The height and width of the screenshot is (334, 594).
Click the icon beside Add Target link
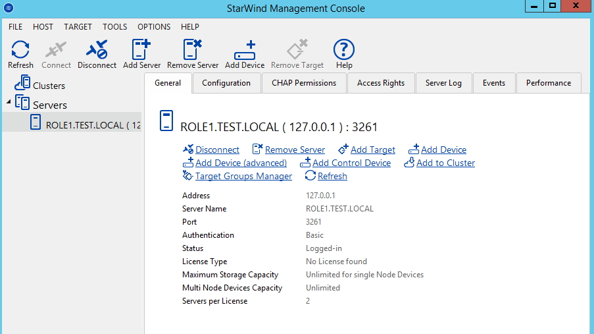click(343, 149)
